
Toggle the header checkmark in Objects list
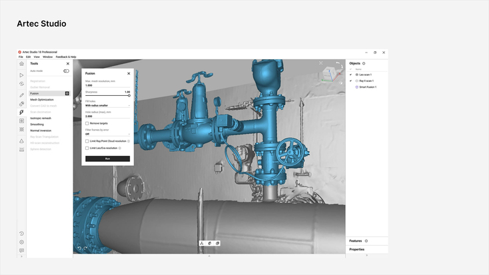point(350,69)
